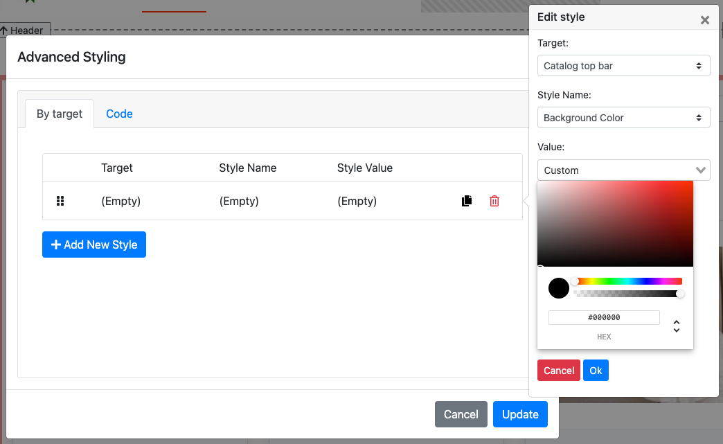This screenshot has width=723, height=444.
Task: Switch to the Code tab
Action: coord(119,114)
